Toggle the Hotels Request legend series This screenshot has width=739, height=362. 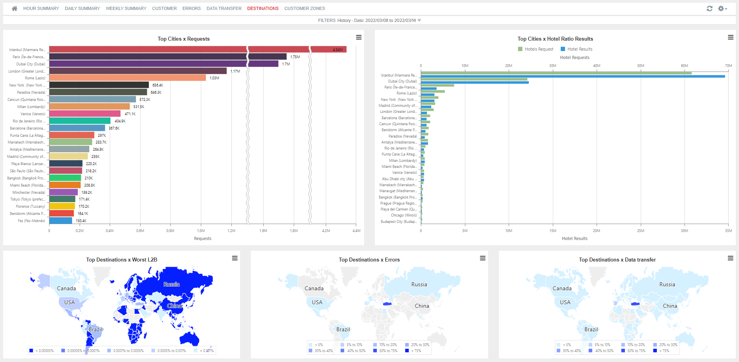[x=535, y=49]
